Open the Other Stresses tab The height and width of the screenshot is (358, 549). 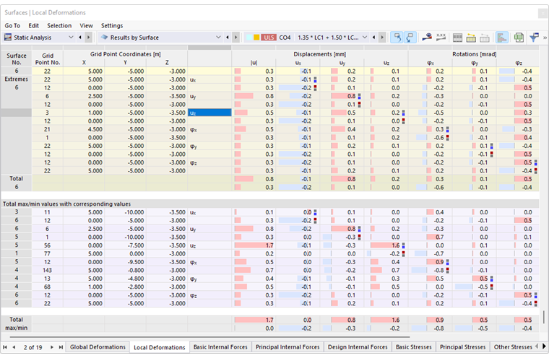pos(513,346)
